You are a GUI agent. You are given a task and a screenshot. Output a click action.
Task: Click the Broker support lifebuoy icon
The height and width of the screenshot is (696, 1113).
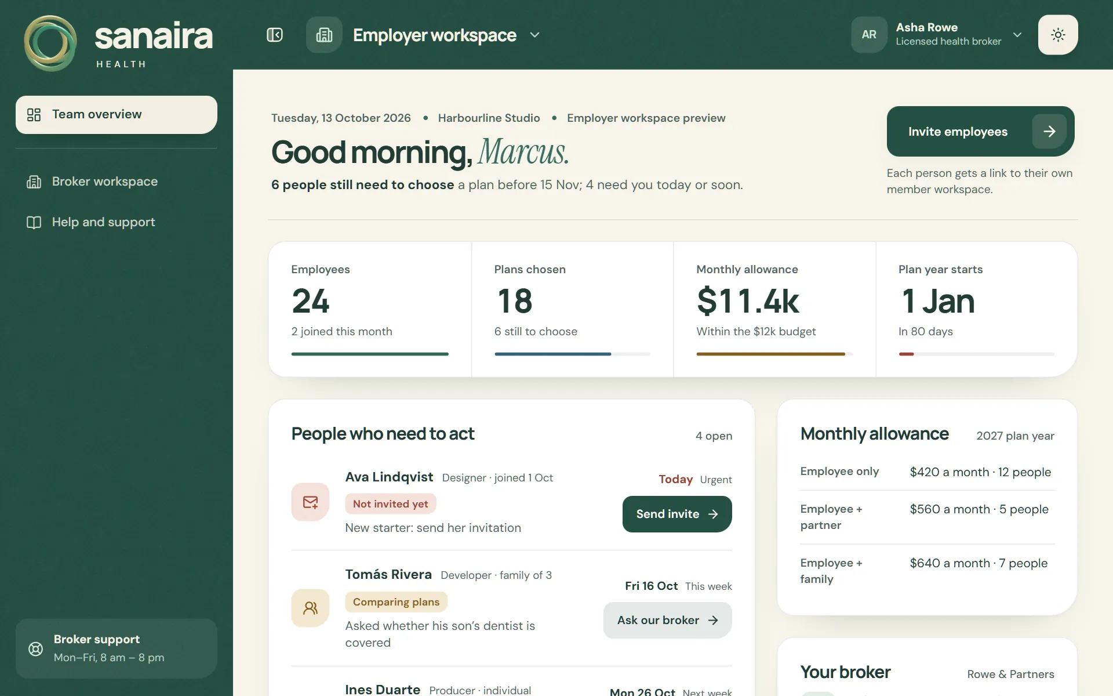[36, 649]
